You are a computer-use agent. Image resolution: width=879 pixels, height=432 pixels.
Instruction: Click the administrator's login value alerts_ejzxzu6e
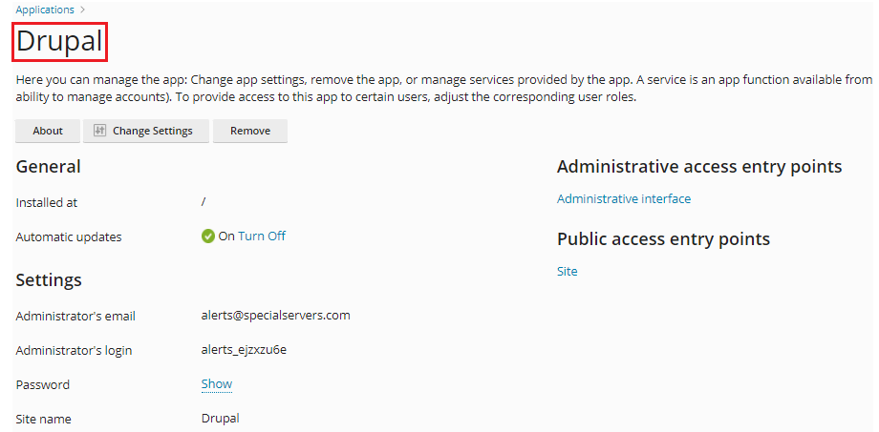pyautogui.click(x=244, y=350)
